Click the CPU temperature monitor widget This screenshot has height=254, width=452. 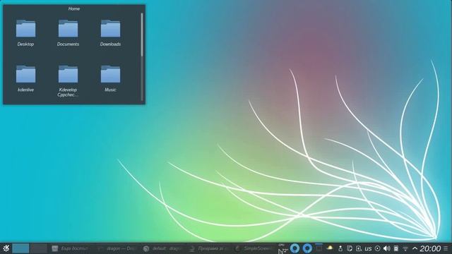pos(282,248)
